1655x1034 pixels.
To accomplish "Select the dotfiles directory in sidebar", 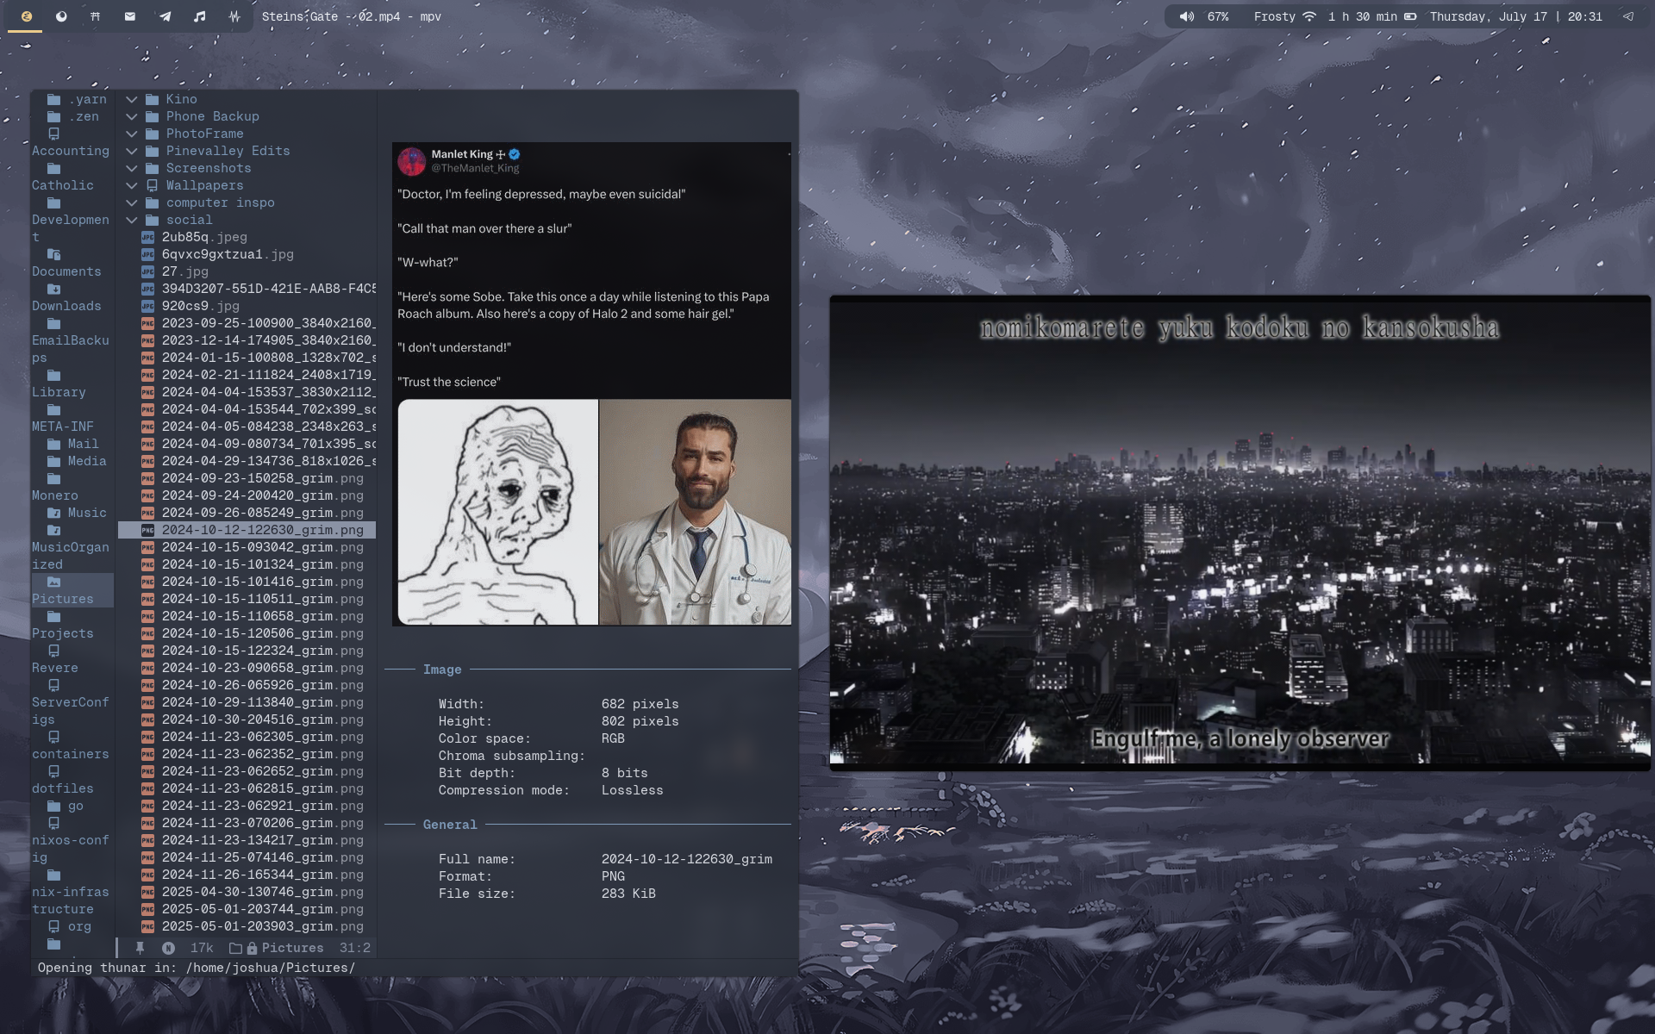I will click(63, 788).
